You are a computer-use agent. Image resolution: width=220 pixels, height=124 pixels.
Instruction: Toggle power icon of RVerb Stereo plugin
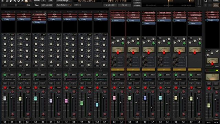coord(174,18)
